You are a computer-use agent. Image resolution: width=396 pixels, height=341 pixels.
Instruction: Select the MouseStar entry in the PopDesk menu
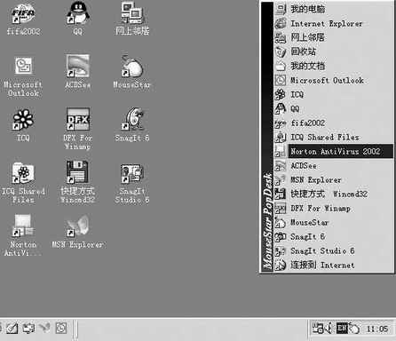(334, 222)
